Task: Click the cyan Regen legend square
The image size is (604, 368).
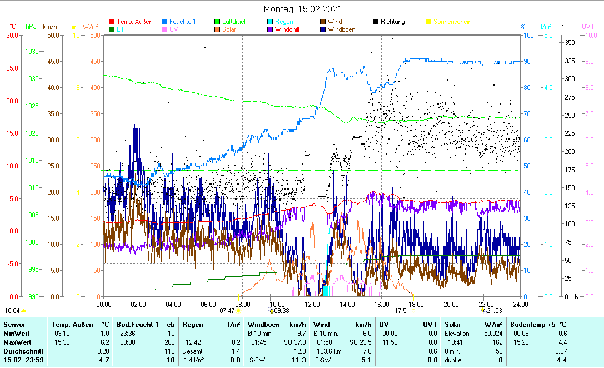Action: point(270,22)
